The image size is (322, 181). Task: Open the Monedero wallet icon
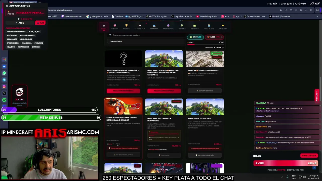pos(194,25)
